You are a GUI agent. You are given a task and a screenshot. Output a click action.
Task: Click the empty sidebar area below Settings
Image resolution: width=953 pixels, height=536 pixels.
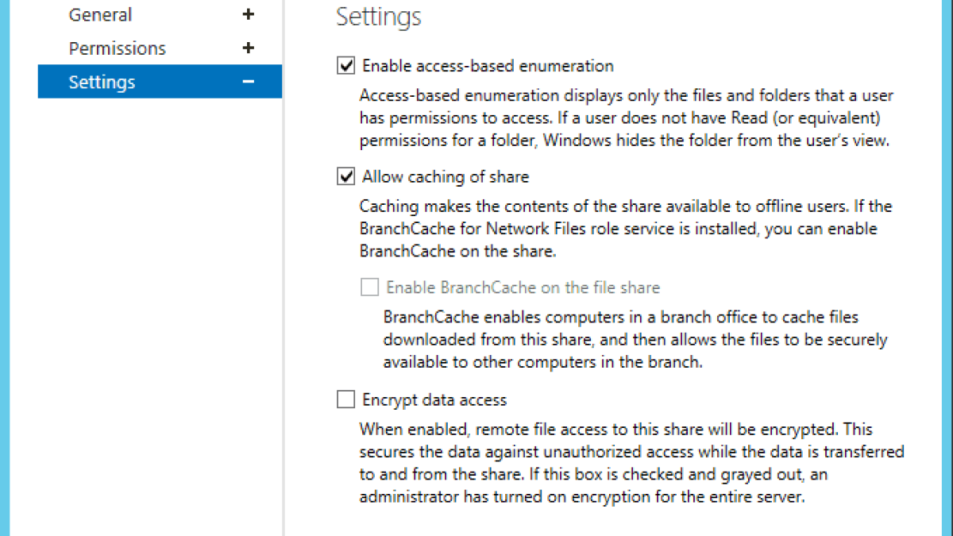tap(159, 318)
